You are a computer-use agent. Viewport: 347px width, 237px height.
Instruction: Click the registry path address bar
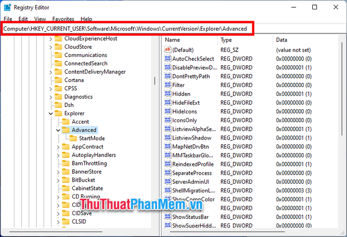point(127,29)
